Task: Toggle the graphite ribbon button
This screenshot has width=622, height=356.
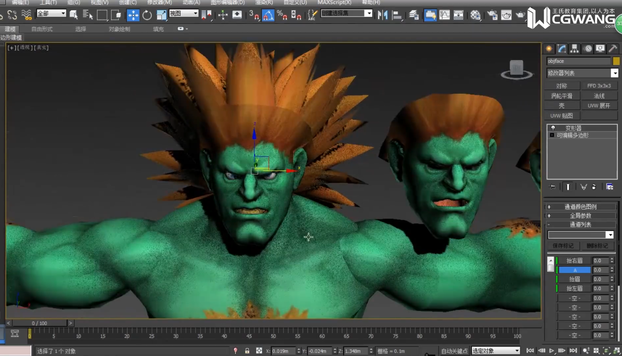Action: point(430,15)
